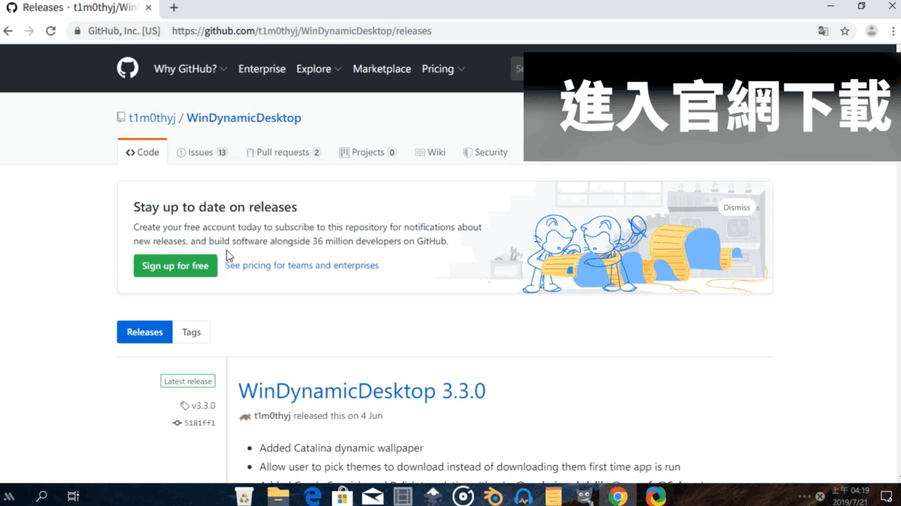Open the Wiki tab
This screenshot has width=901, height=506.
[430, 152]
